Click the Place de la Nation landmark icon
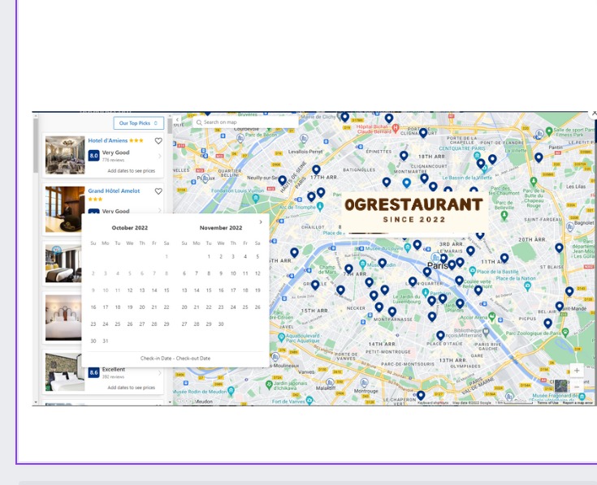597x485 pixels. pos(528,286)
